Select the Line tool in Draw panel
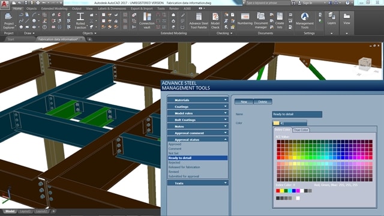Image resolution: width=384 pixels, height=216 pixels. click(x=27, y=21)
